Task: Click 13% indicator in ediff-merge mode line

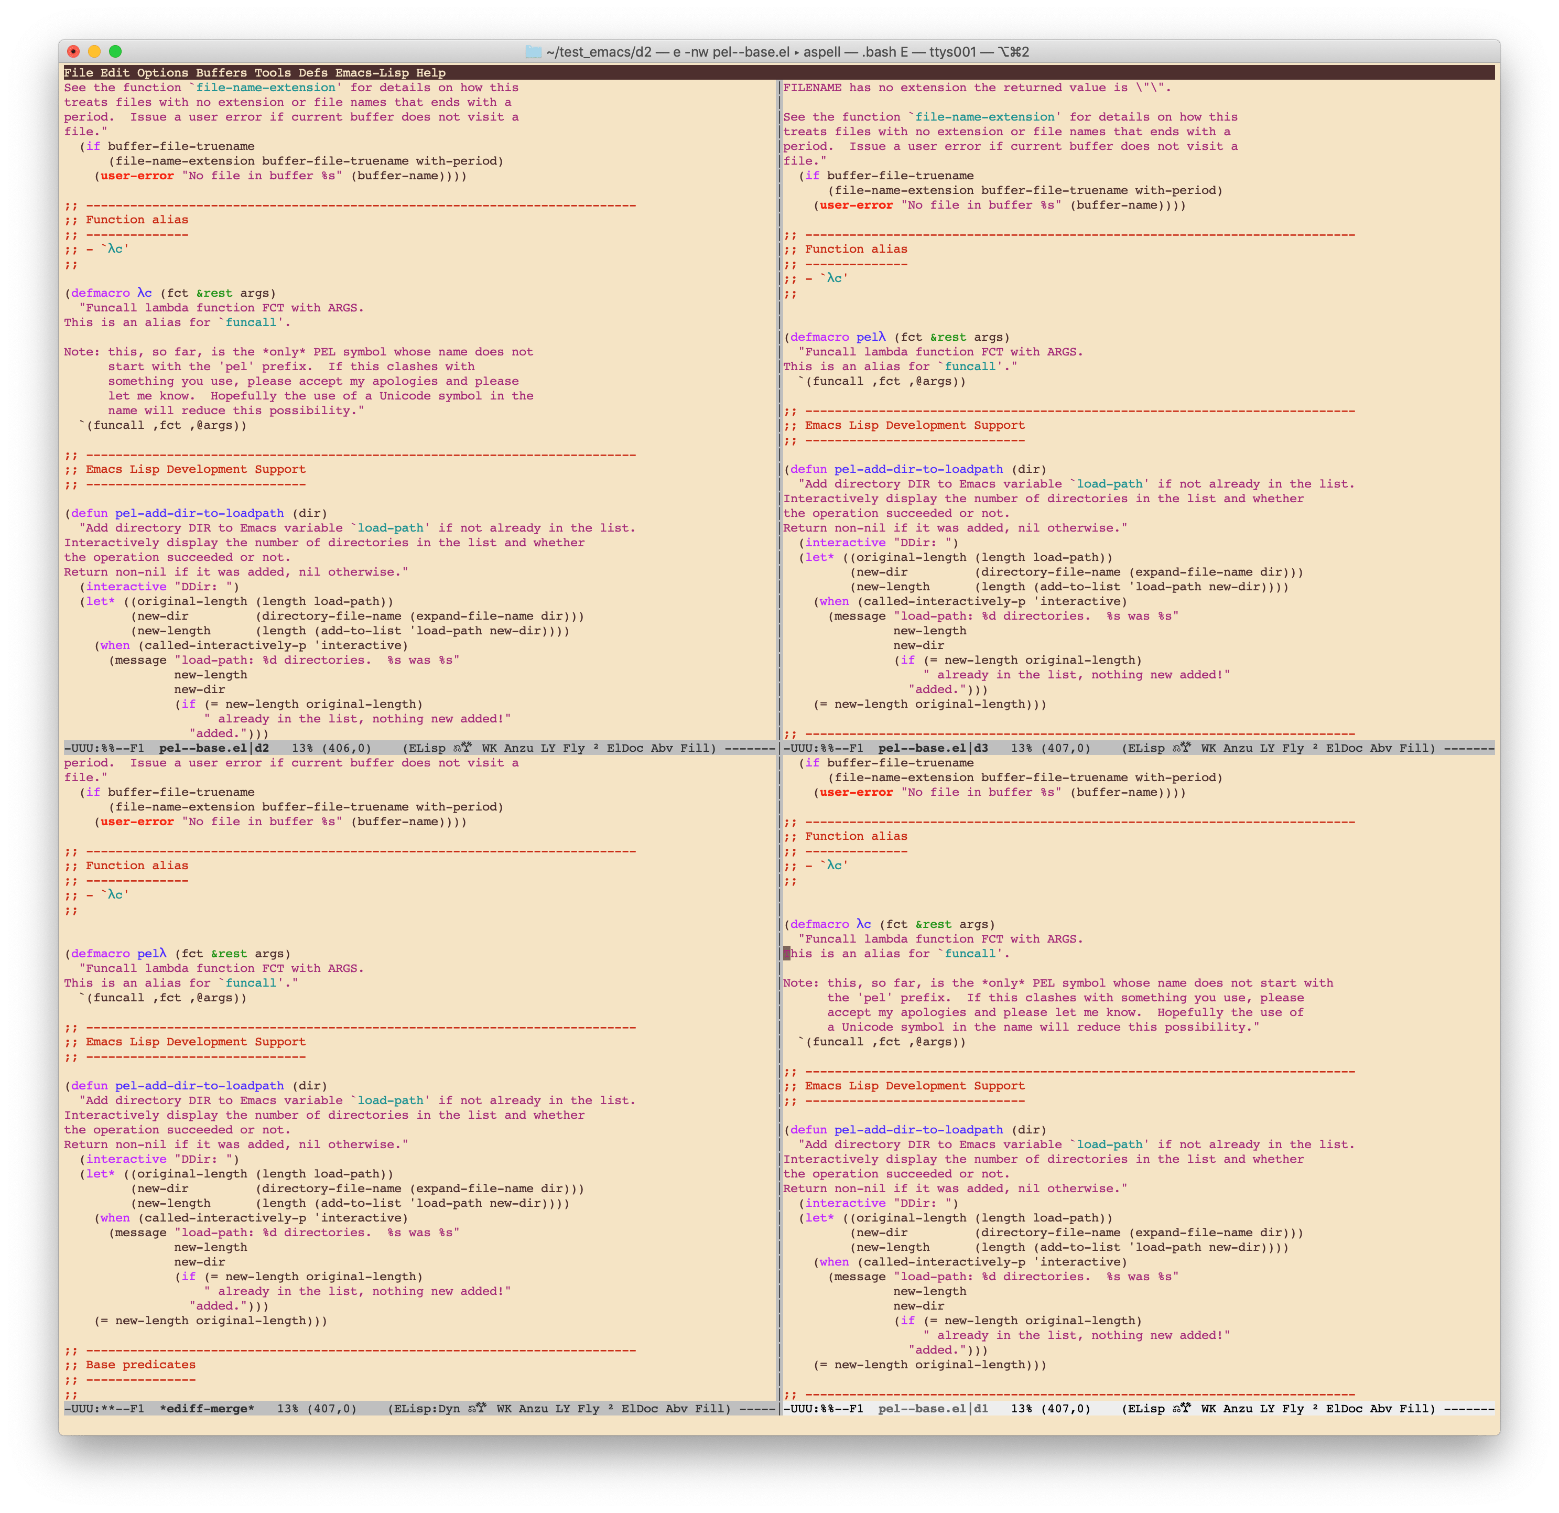Action: click(288, 1408)
